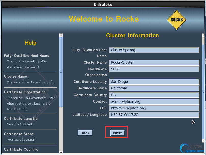206x155 pixels.
Task: Edit the URL field with place.org
Action: click(154, 108)
